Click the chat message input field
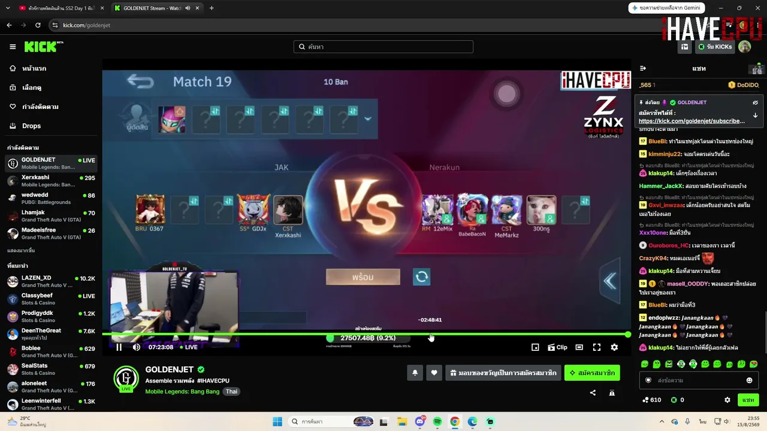 click(699, 380)
